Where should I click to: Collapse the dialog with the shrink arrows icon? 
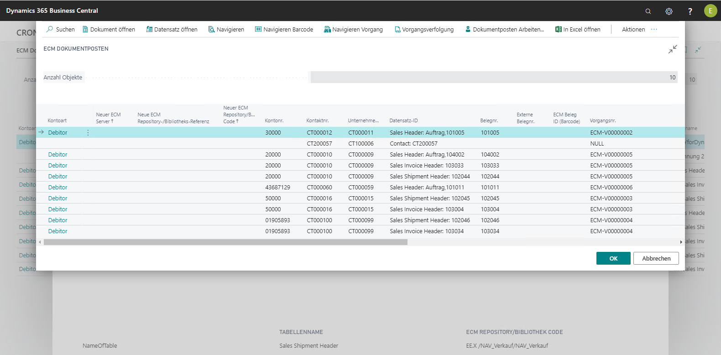click(x=673, y=49)
